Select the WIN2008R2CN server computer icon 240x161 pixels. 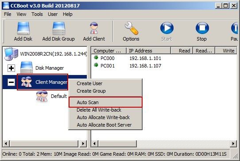(x=11, y=54)
